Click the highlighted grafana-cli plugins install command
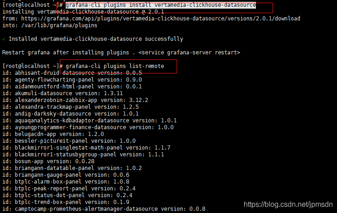 (161, 5)
